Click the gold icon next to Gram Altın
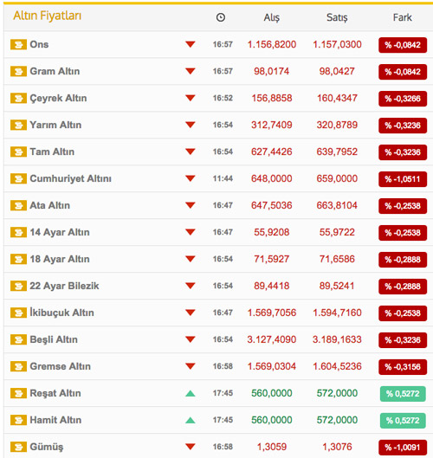This screenshot has width=433, height=458. 18,72
